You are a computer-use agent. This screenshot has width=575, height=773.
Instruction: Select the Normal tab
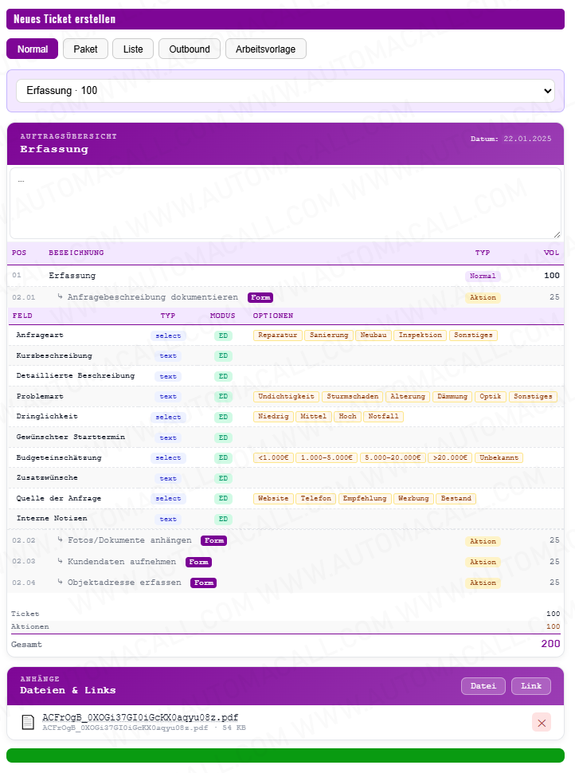click(33, 49)
